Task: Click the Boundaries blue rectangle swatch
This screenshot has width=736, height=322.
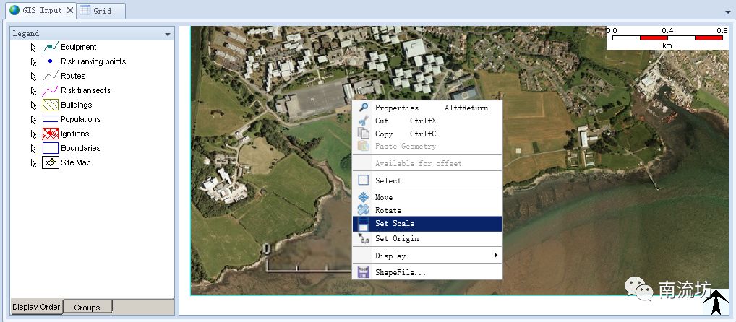Action: pos(50,149)
